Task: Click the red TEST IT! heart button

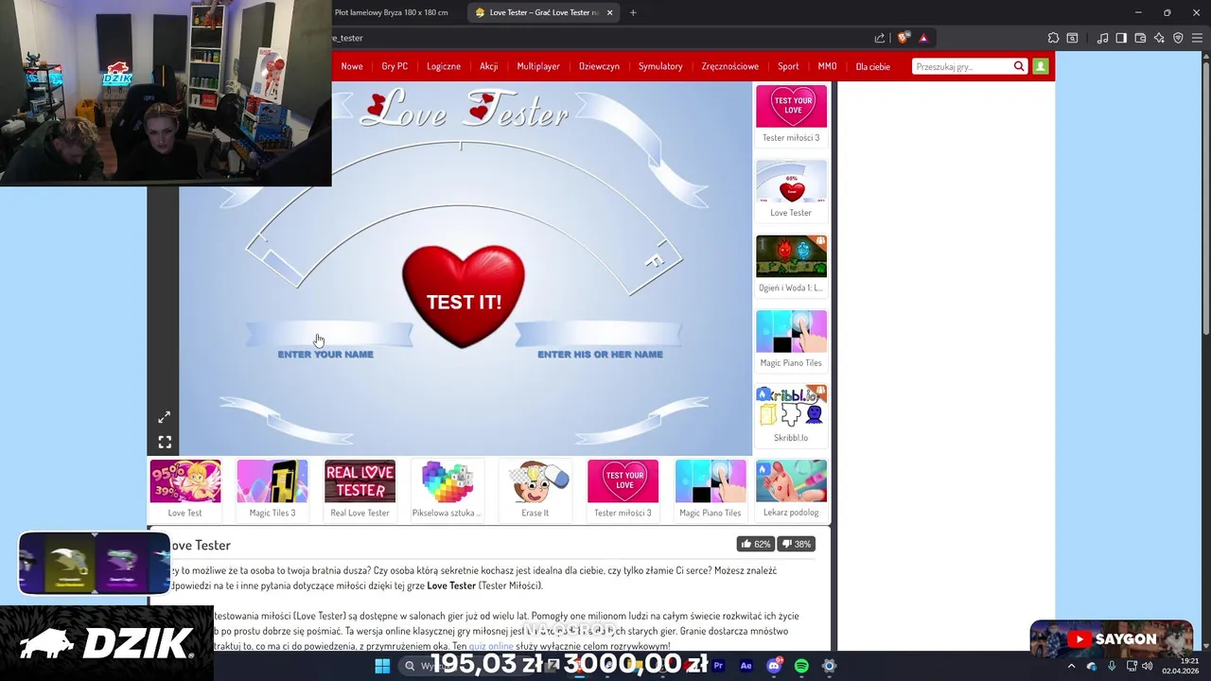Action: (464, 295)
